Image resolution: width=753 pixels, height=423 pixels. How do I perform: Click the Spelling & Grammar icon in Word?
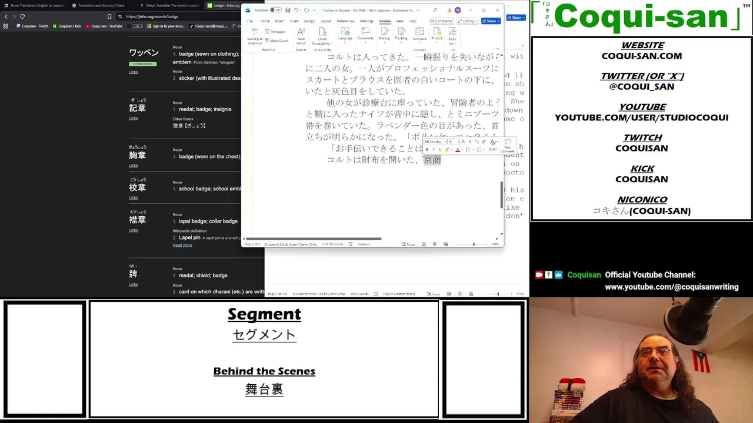[255, 36]
